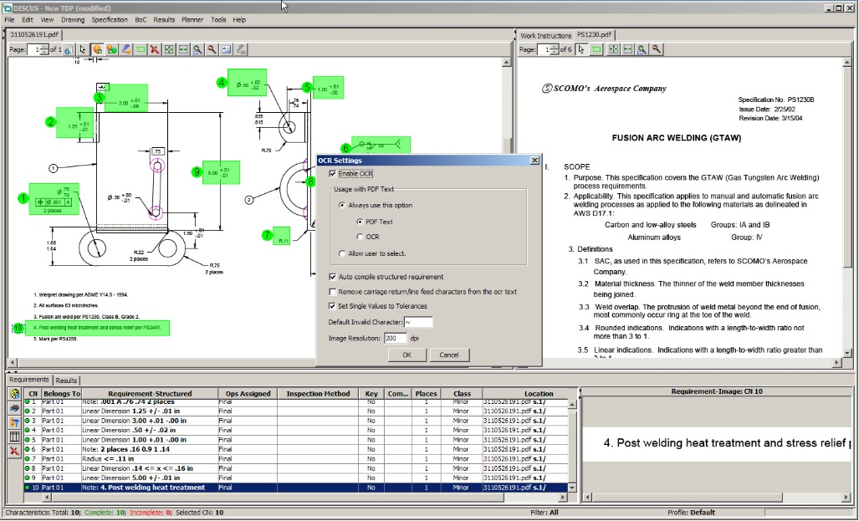Click Cancel in OCR Settings dialog
This screenshot has height=521, width=859.
coord(449,355)
